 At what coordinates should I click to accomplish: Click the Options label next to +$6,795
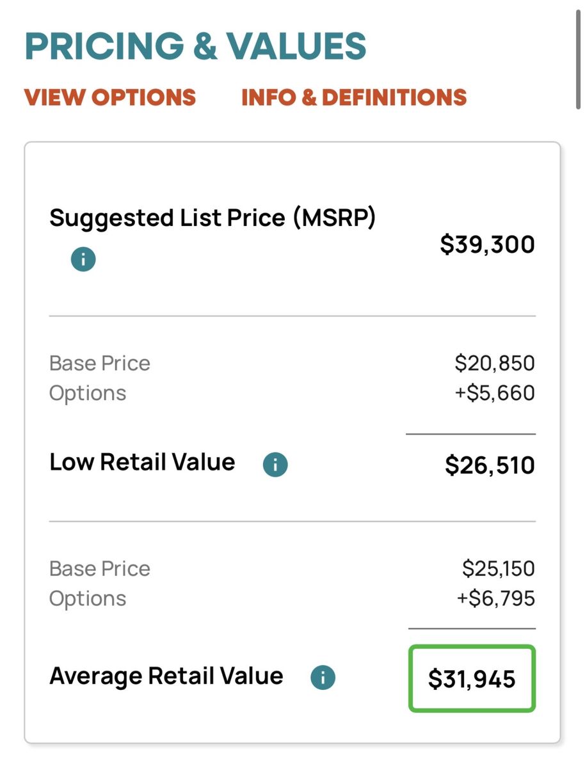coord(88,598)
